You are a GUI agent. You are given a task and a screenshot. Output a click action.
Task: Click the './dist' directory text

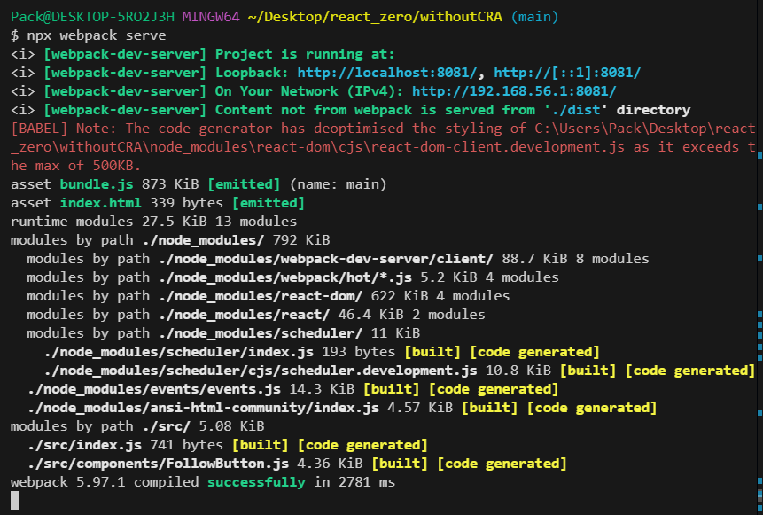[x=575, y=110]
